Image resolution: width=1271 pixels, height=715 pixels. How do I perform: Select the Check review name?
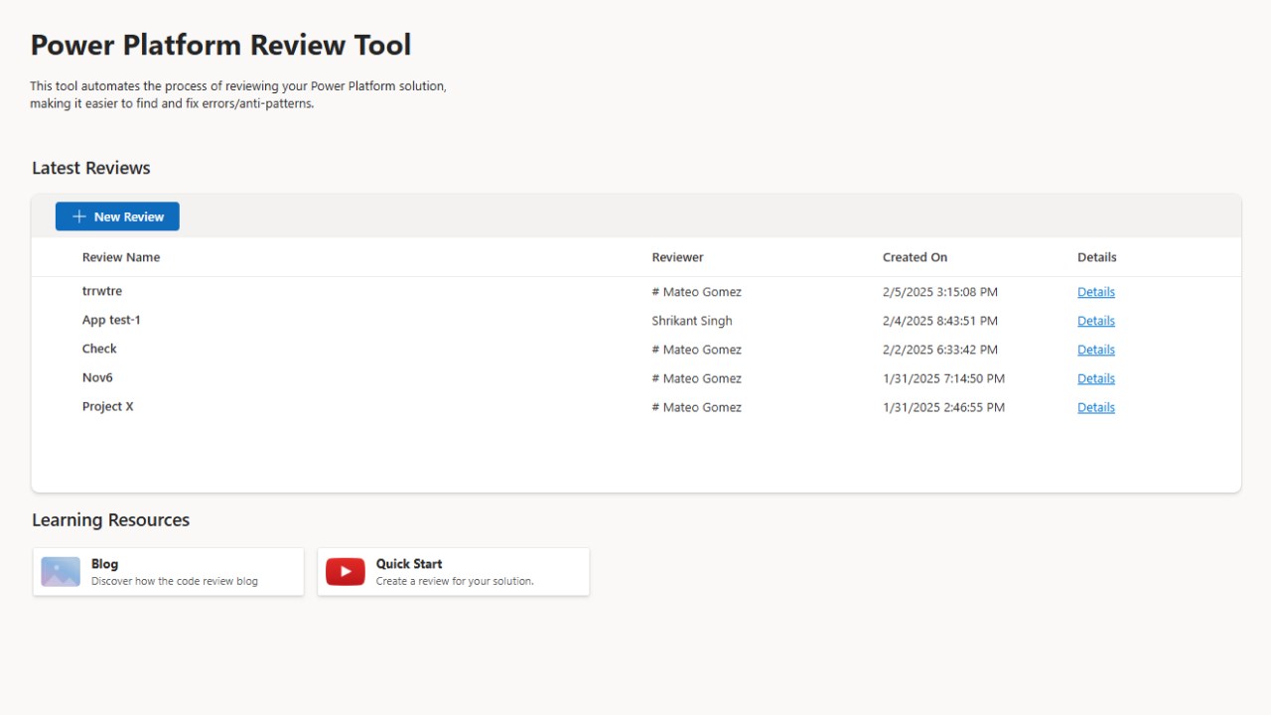[x=99, y=349]
